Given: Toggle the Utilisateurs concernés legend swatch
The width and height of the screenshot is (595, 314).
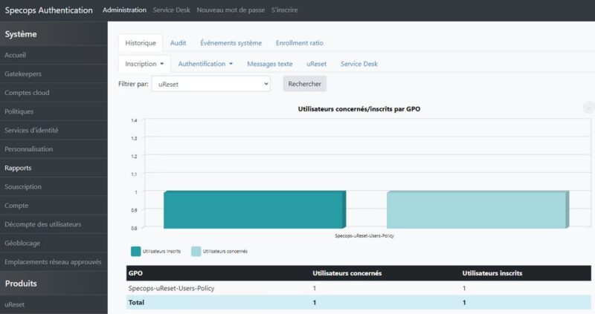Looking at the screenshot, I should coord(196,251).
